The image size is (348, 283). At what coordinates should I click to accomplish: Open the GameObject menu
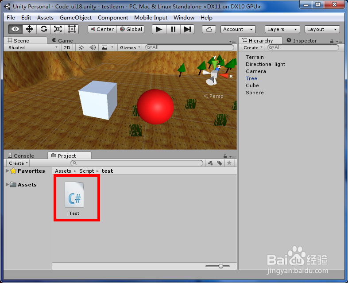(76, 18)
